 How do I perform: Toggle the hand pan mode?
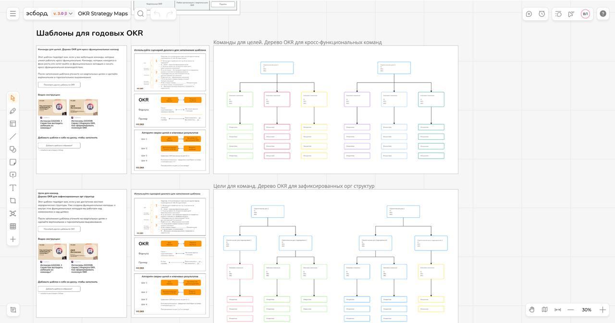pos(532,310)
